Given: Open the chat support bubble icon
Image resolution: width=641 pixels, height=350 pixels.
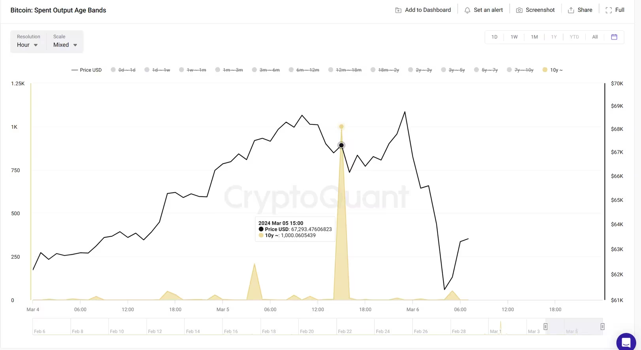Looking at the screenshot, I should 626,342.
